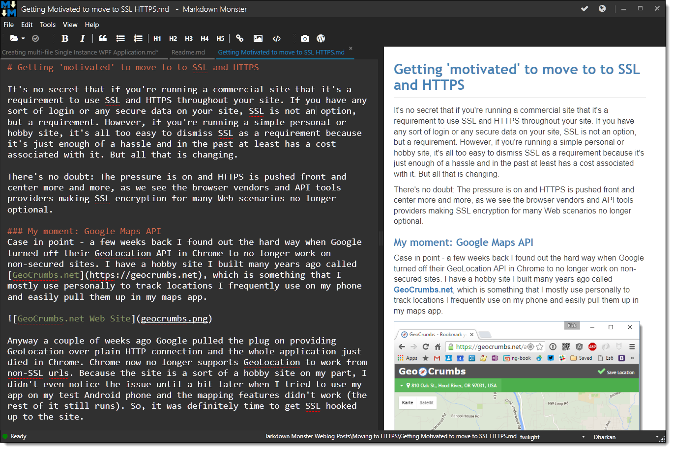Insert a hyperlink via chain icon
The width and height of the screenshot is (673, 450).
point(240,38)
